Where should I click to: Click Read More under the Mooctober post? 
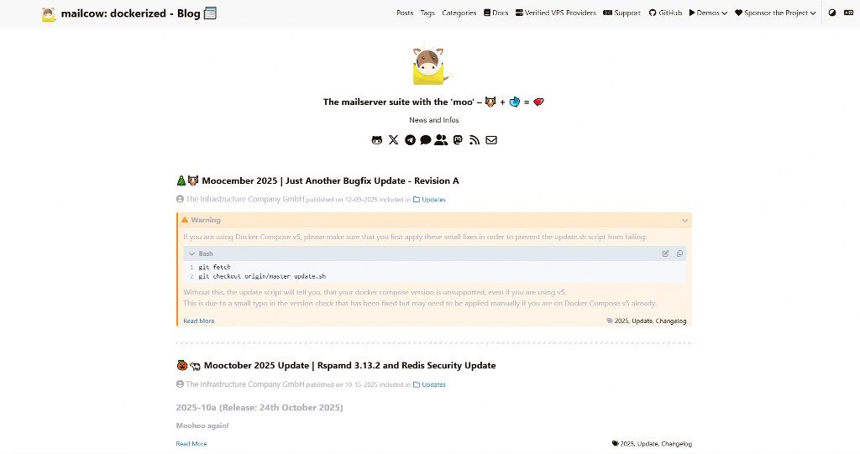click(x=191, y=444)
